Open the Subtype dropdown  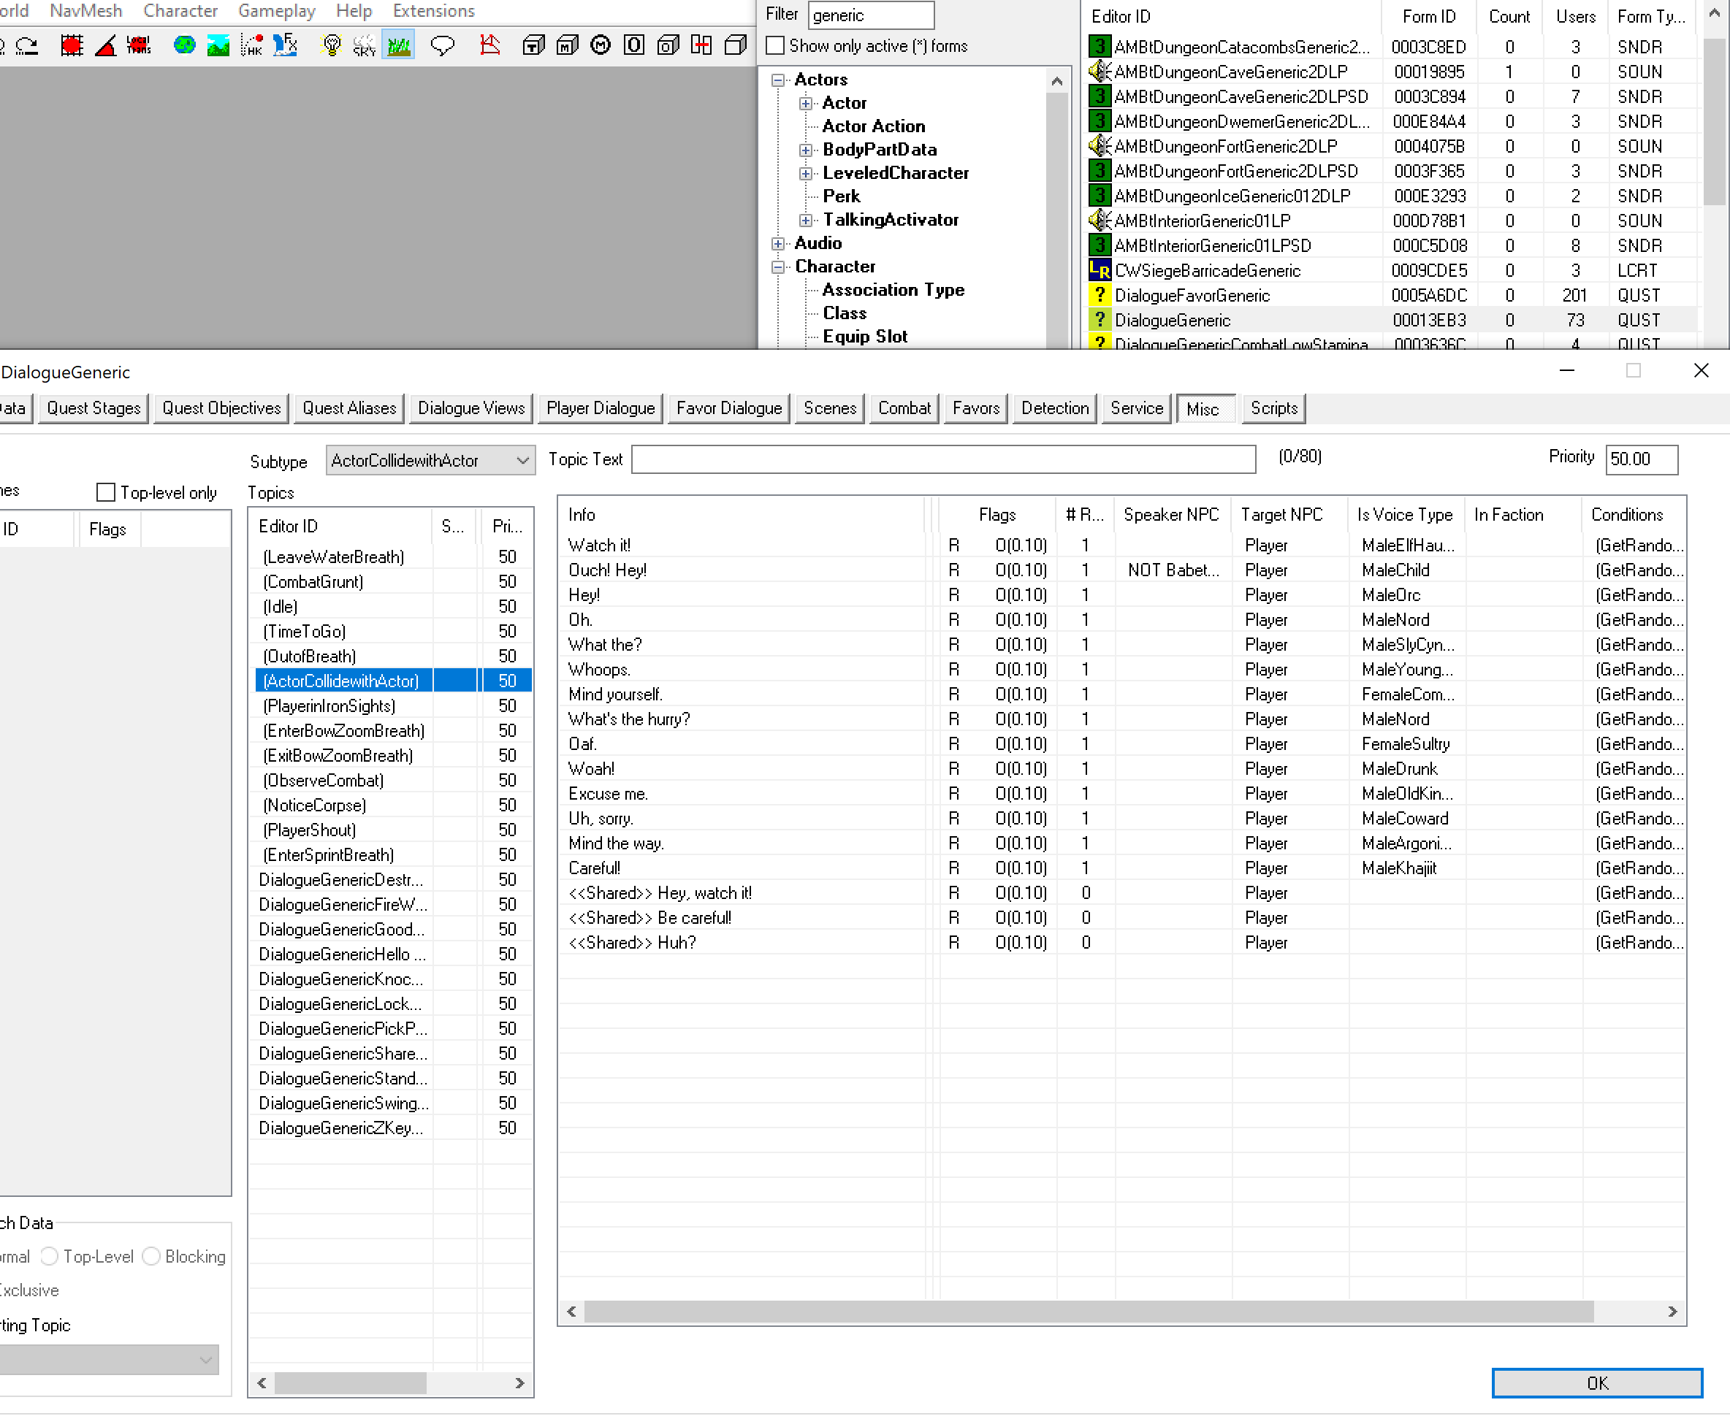[430, 460]
